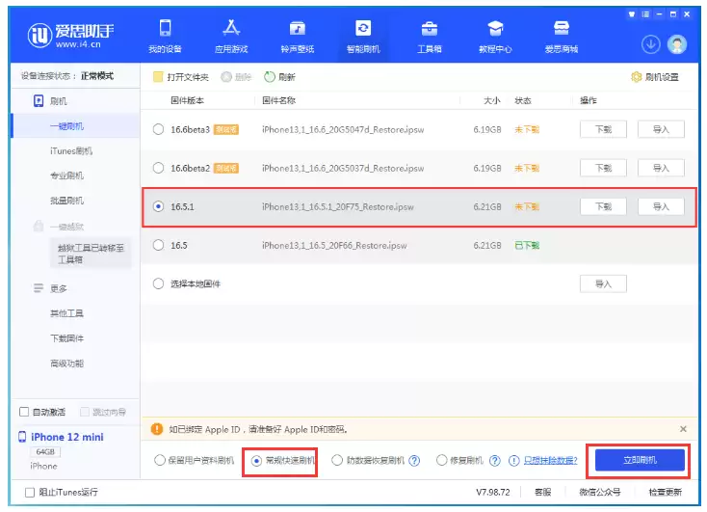Image resolution: width=707 pixels, height=512 pixels.
Task: Open 刷机设置 gear settings icon
Action: [636, 77]
